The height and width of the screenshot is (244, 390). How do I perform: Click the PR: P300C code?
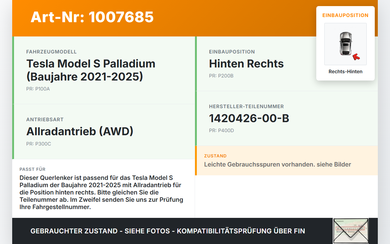39,144
